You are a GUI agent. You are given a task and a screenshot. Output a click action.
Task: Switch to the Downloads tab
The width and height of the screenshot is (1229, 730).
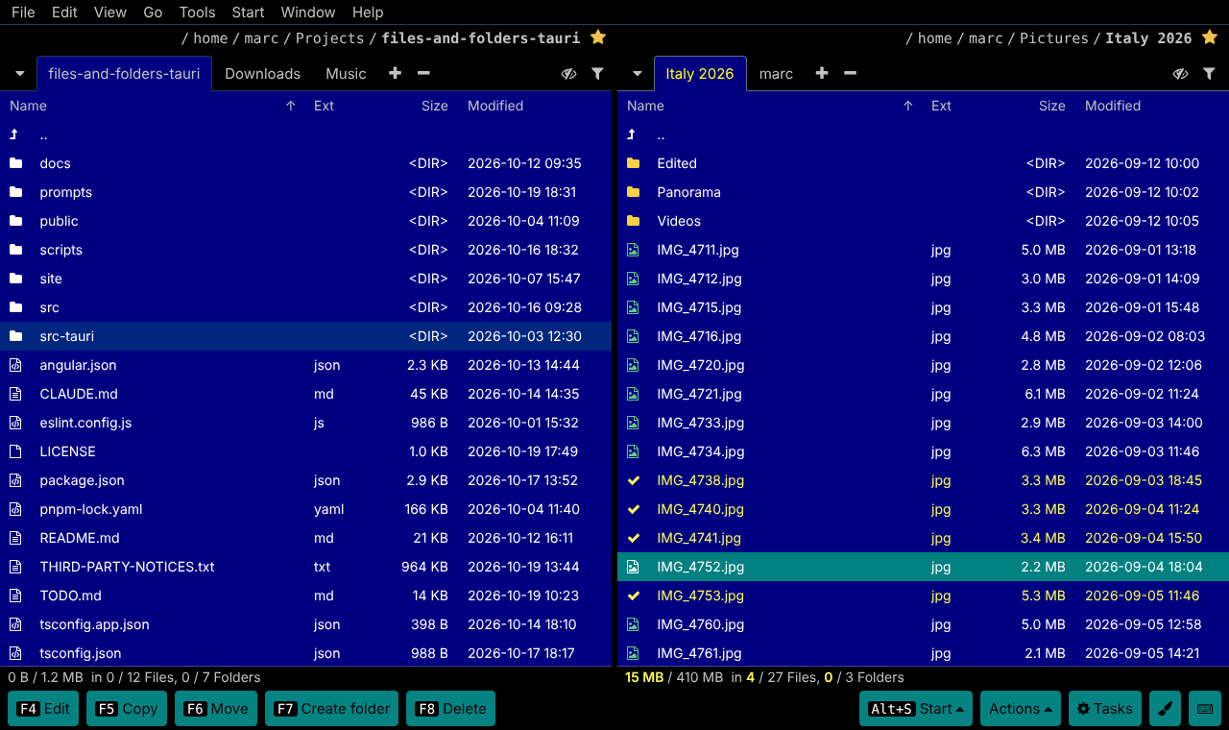[x=262, y=74]
